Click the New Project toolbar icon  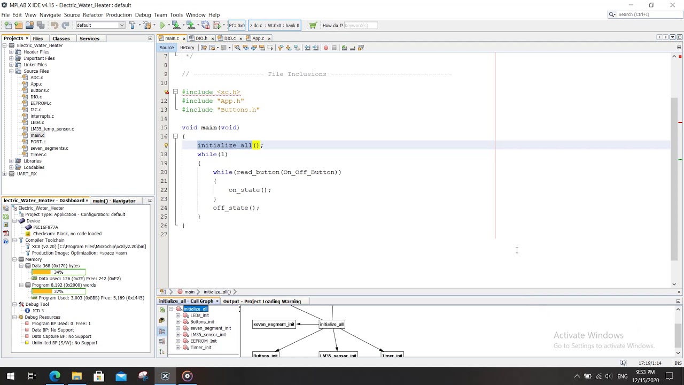18,25
